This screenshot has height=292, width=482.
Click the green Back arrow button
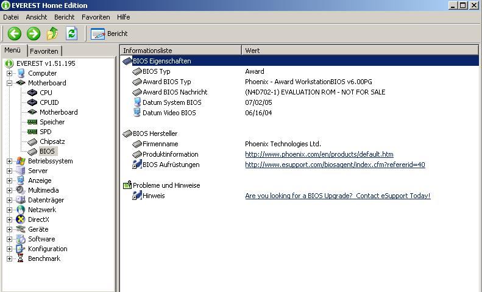[14, 34]
